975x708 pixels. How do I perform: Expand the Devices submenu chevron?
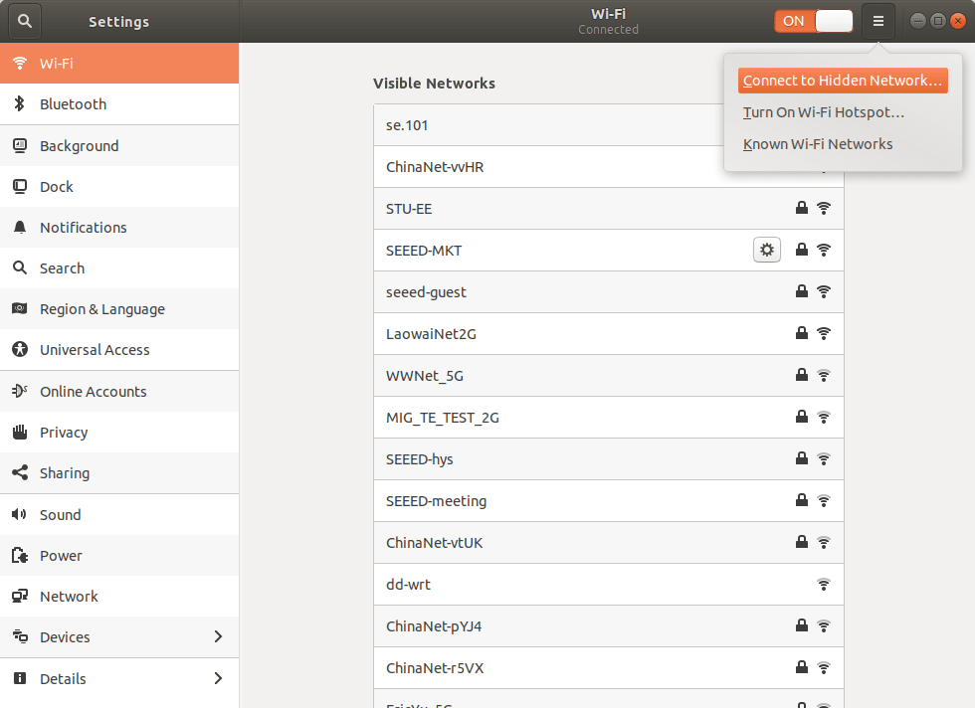pos(218,636)
